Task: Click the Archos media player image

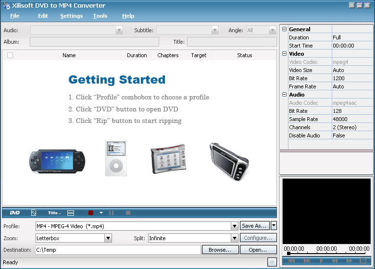Action: [x=168, y=159]
